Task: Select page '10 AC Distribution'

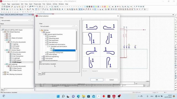Action: [x=18, y=56]
